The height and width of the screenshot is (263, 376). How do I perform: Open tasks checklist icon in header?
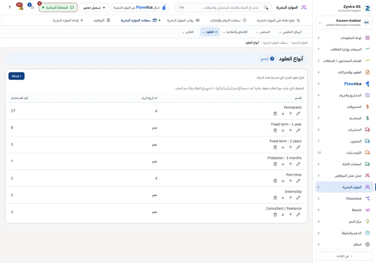pos(32,7)
